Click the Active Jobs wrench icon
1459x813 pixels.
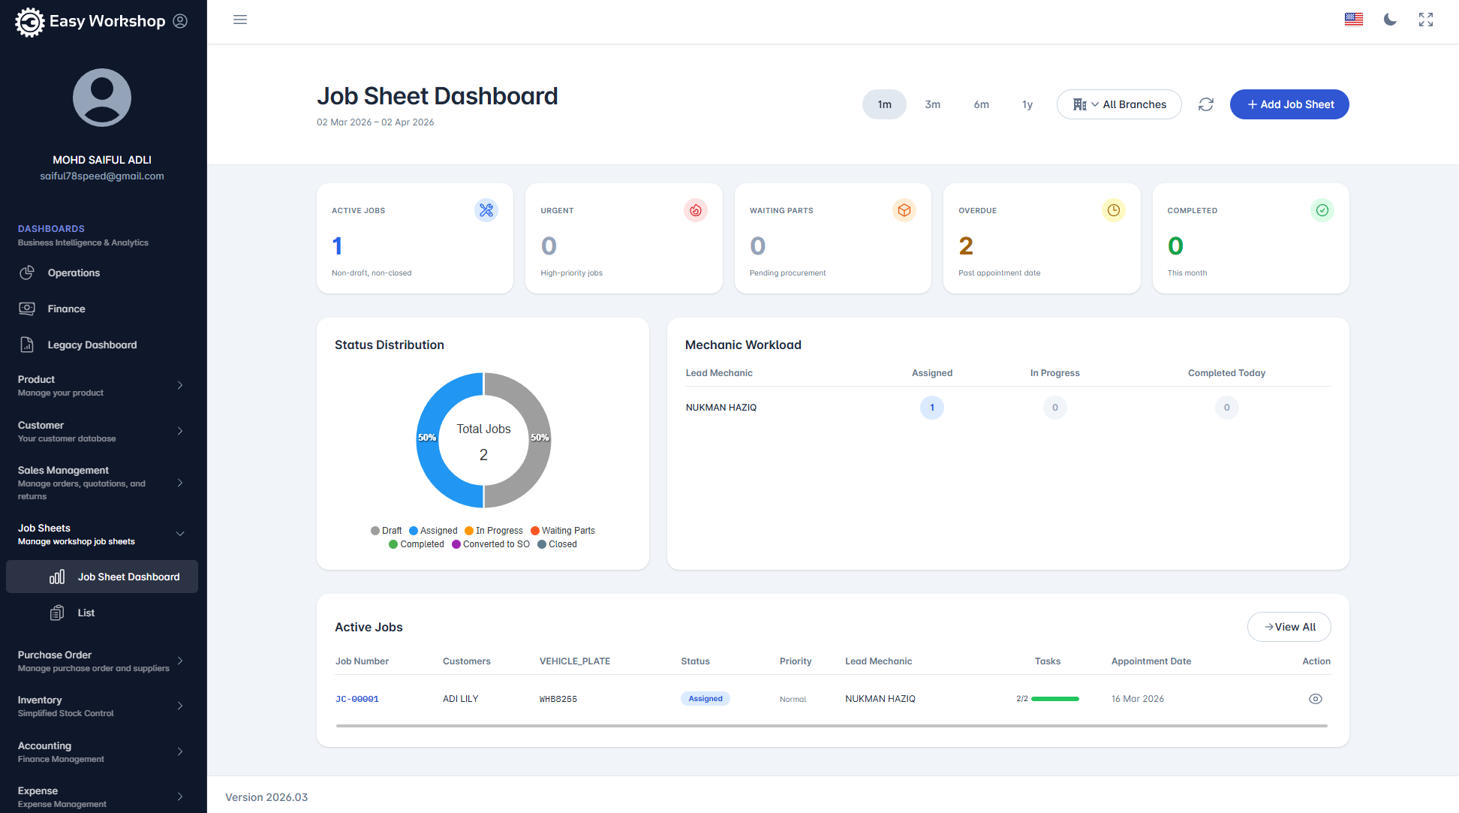coord(486,210)
